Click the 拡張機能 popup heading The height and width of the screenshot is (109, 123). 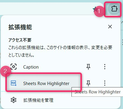pyautogui.click(x=20, y=27)
